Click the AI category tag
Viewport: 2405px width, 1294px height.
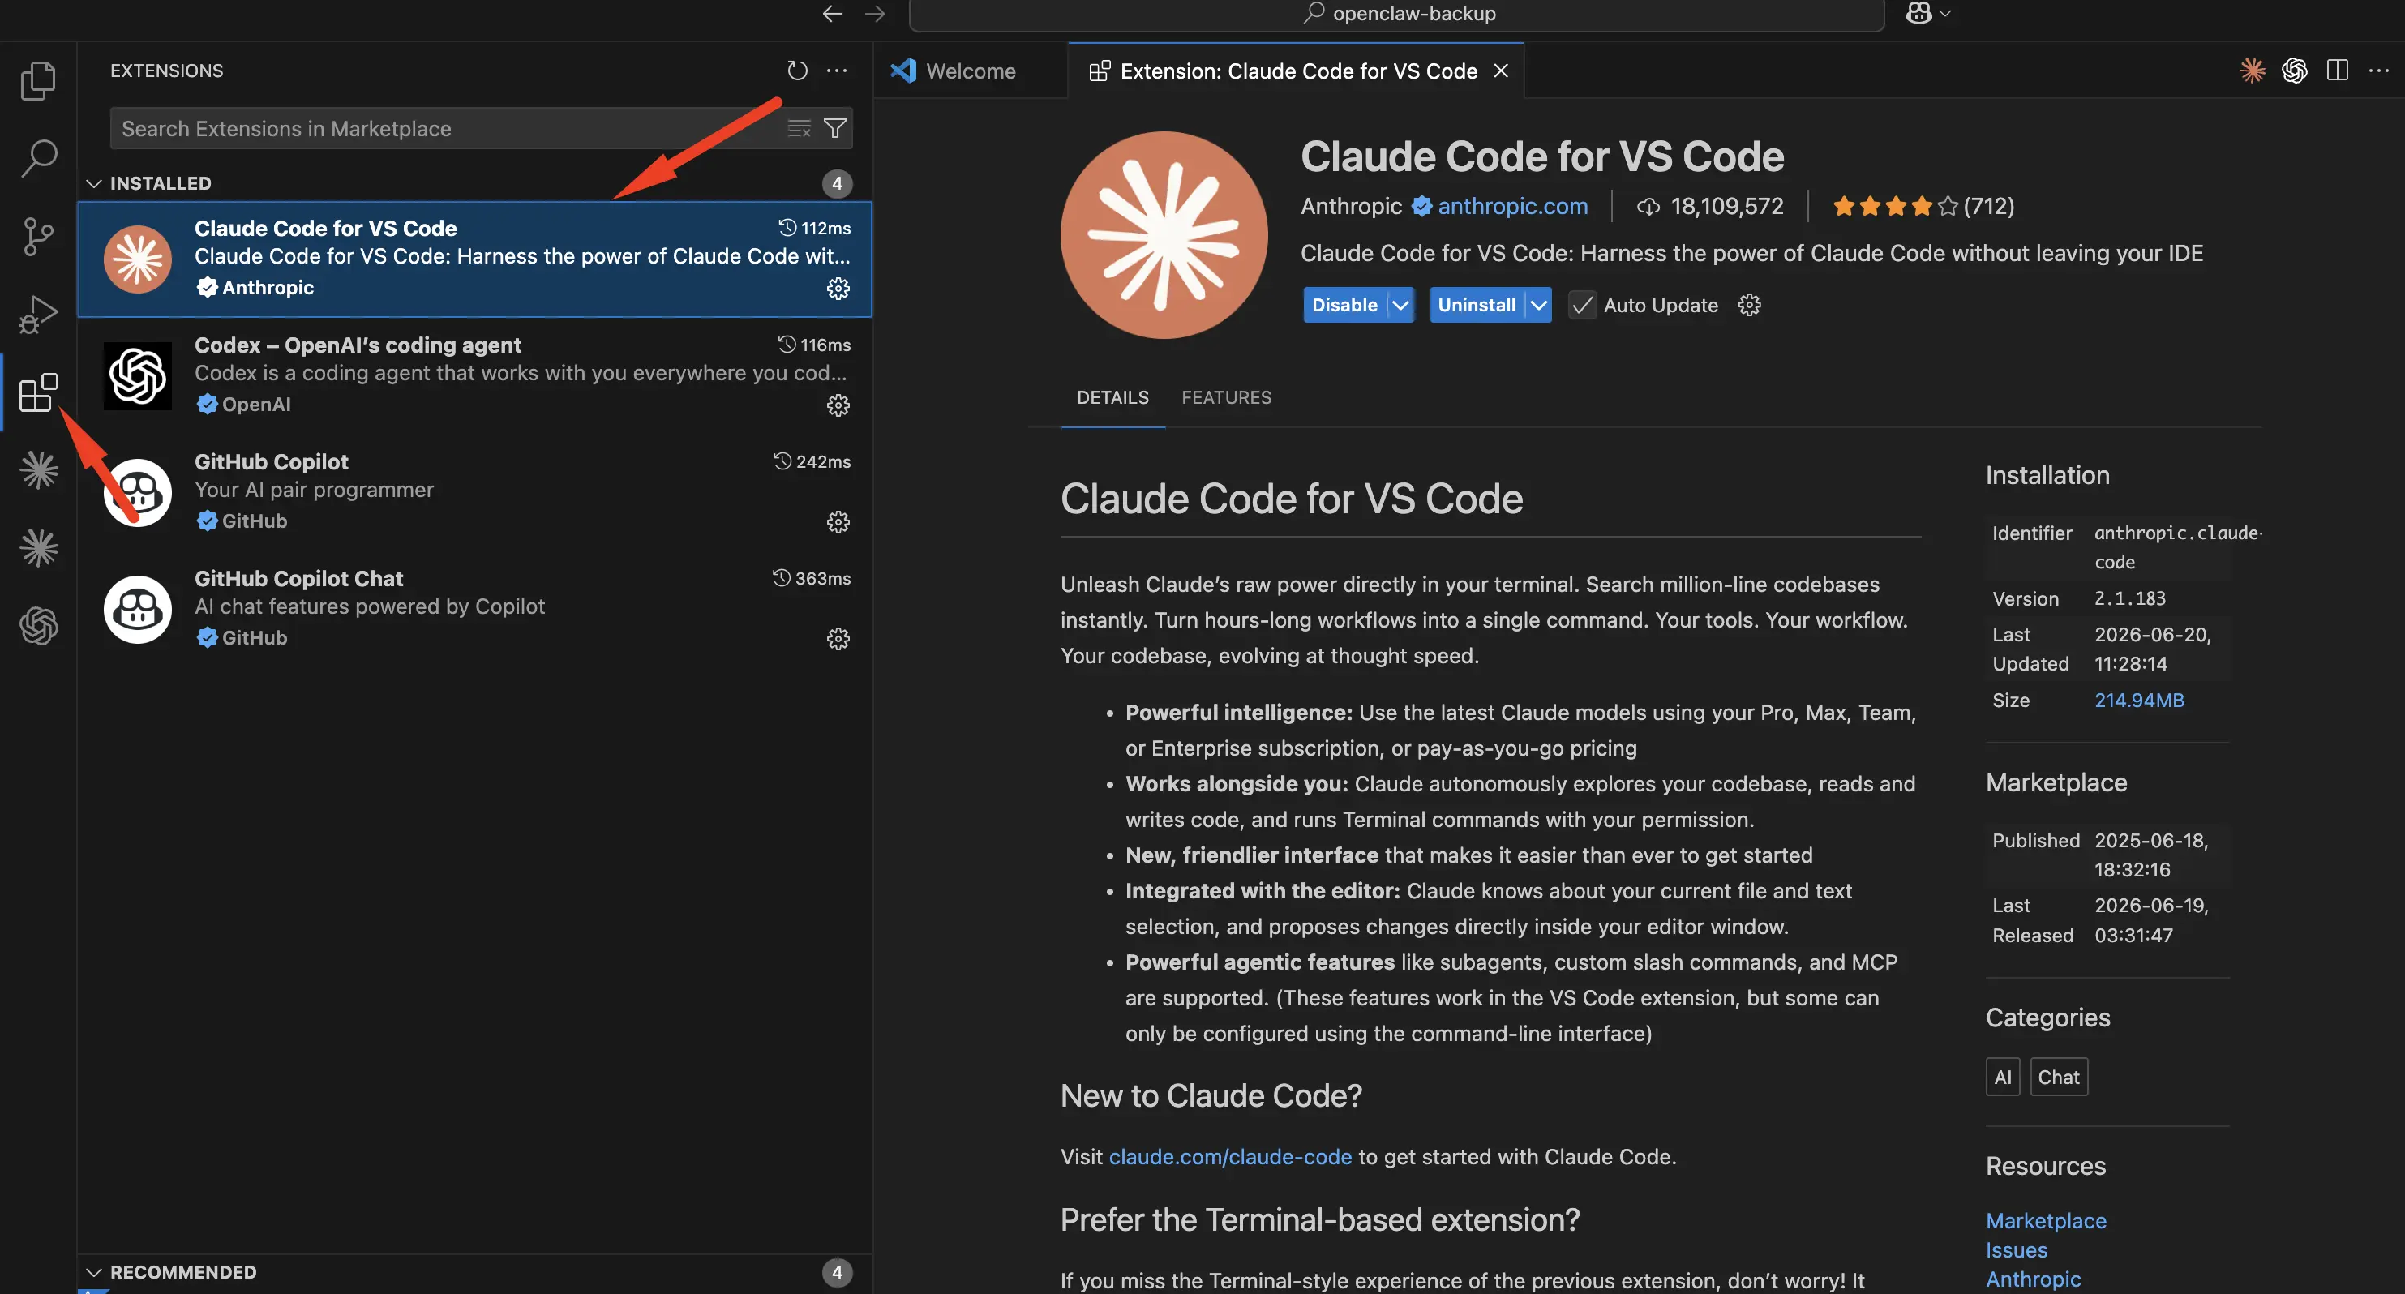tap(2003, 1078)
